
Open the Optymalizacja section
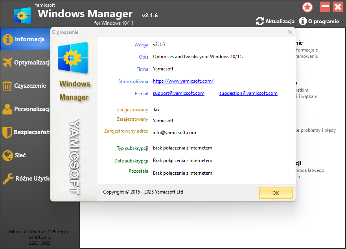26,63
